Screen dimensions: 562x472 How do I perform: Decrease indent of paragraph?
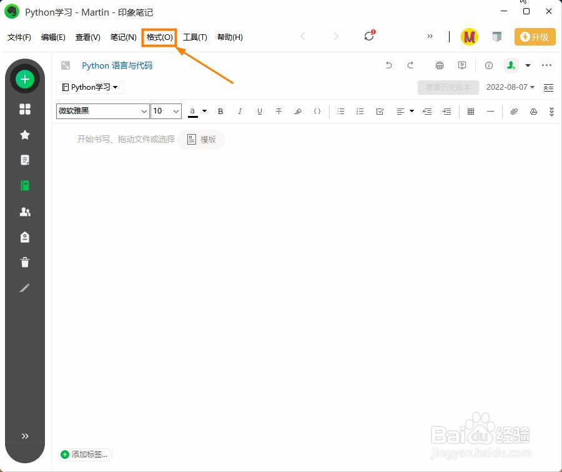pyautogui.click(x=427, y=112)
